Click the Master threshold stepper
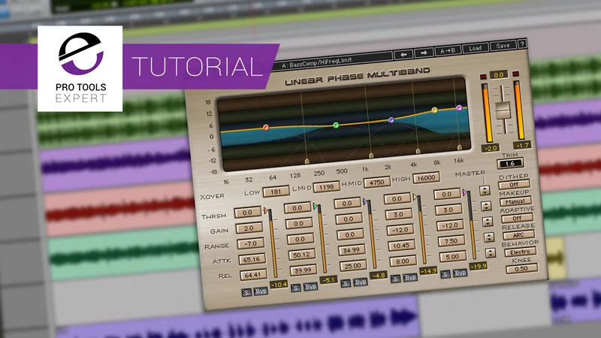The width and height of the screenshot is (601, 338). coord(485,190)
